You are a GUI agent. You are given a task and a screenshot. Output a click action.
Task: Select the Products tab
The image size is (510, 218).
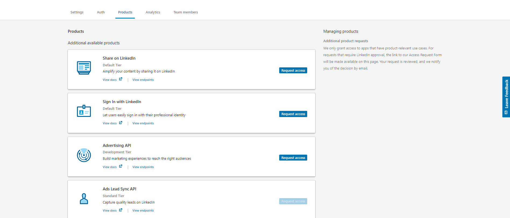125,12
